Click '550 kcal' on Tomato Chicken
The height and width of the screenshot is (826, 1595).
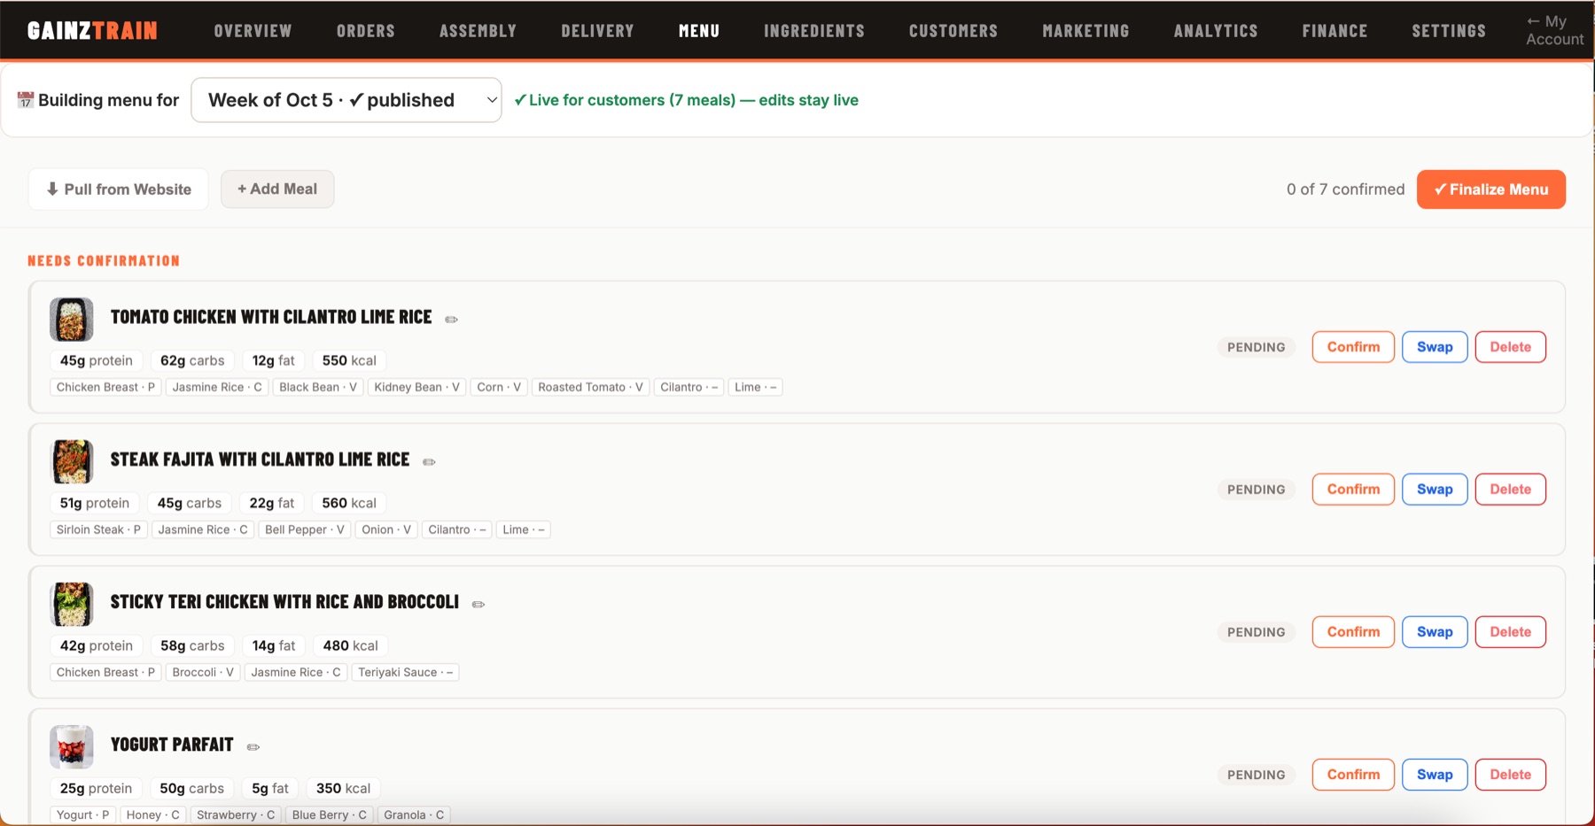(x=349, y=360)
